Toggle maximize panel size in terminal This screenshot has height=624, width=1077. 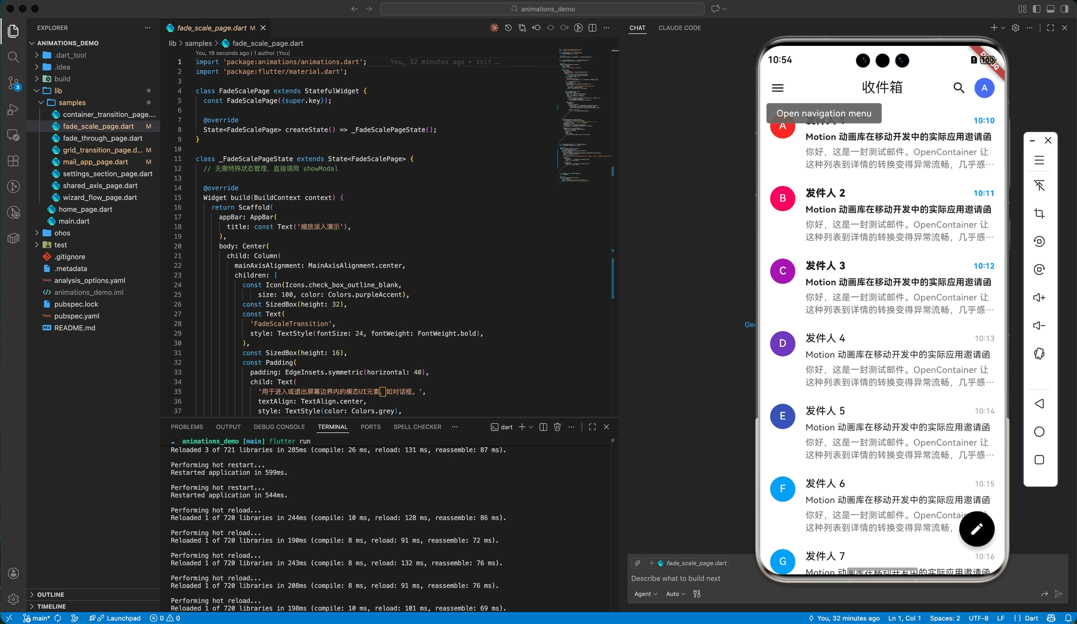(x=592, y=427)
